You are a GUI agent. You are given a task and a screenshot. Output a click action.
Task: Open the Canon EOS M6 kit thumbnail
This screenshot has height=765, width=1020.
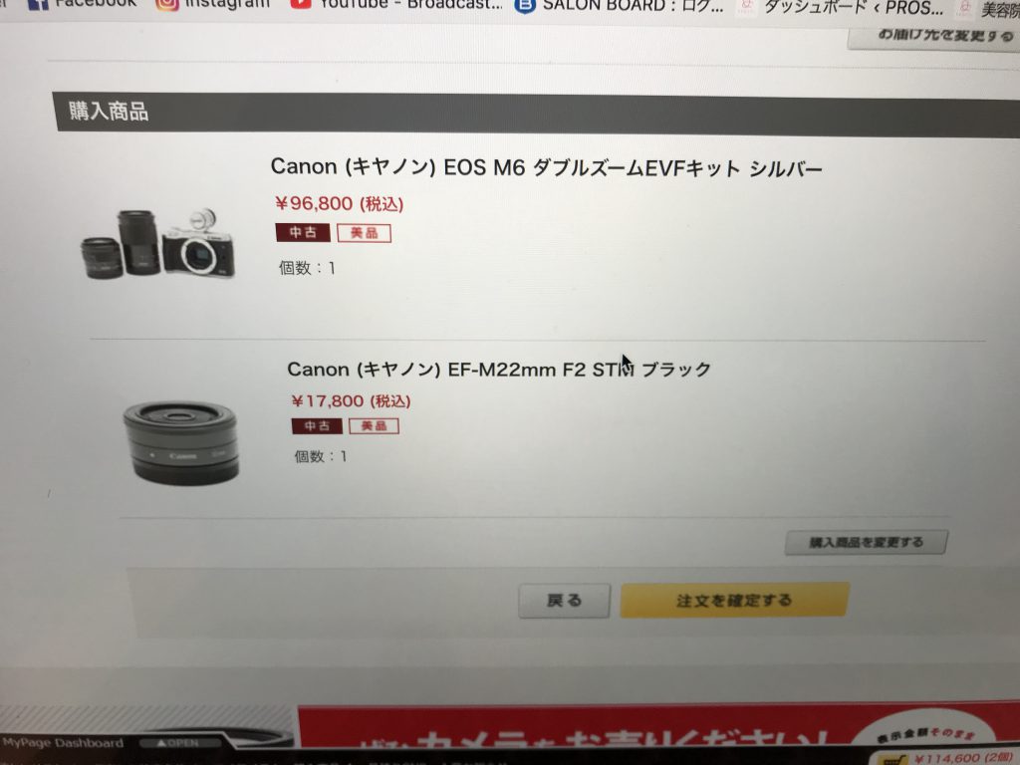[158, 244]
